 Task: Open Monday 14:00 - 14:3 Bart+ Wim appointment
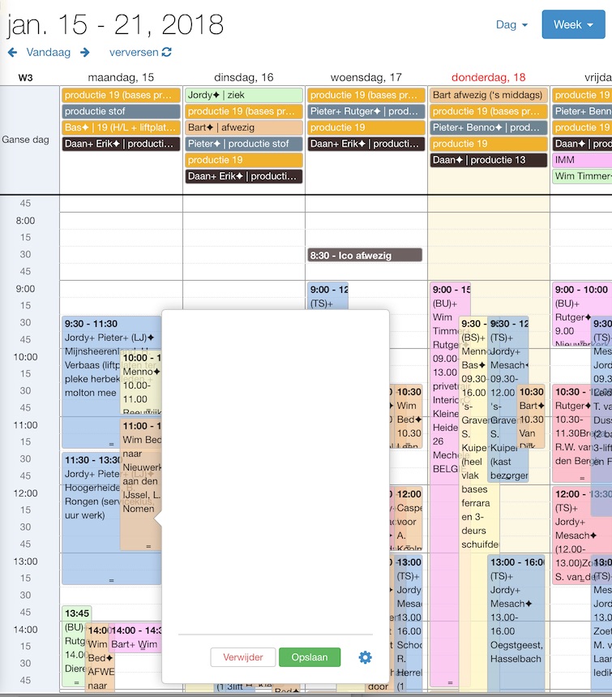coord(135,638)
